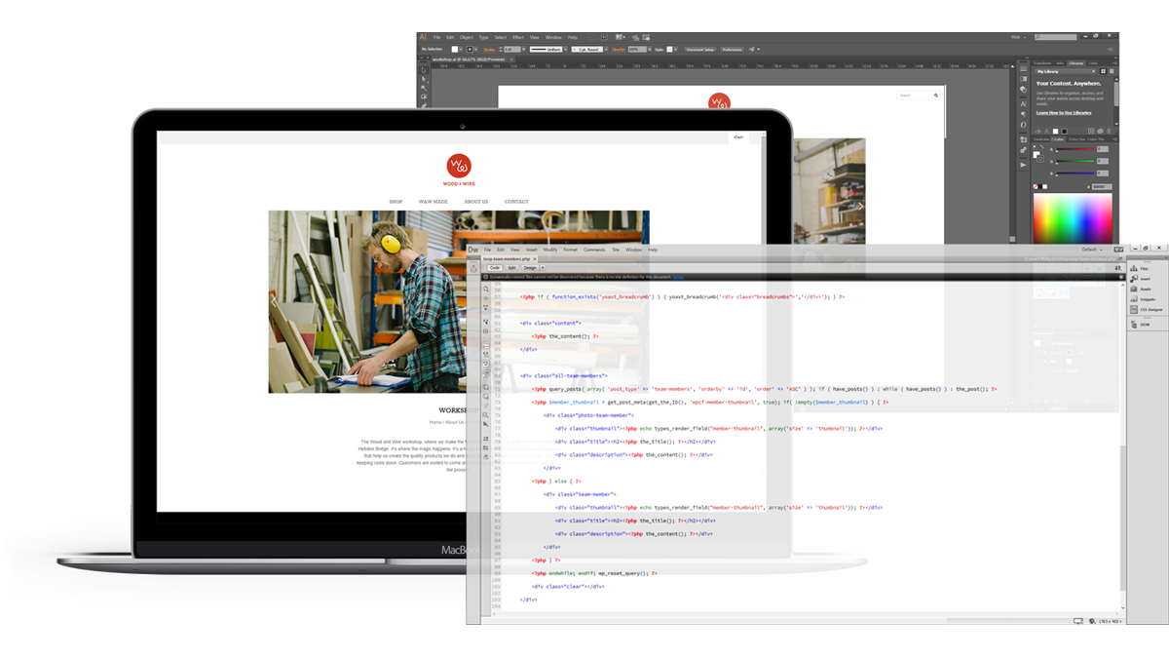
Task: Open the Learn How to Use Libraries link
Action: pyautogui.click(x=1064, y=113)
